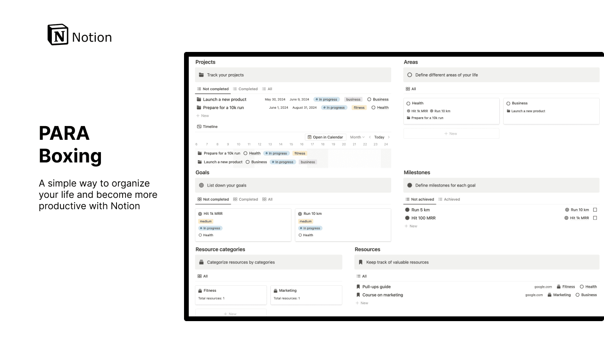The height and width of the screenshot is (340, 604).
Task: Check the Run 5 km milestone checkbox
Action: point(595,210)
